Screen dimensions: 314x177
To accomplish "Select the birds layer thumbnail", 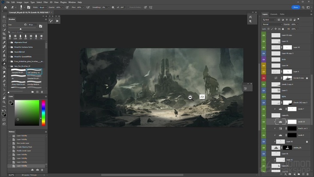I will coord(276,60).
